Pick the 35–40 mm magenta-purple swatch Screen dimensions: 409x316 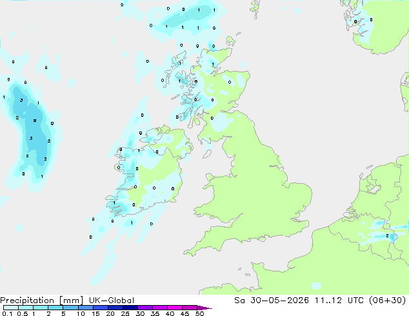pyautogui.click(x=159, y=308)
